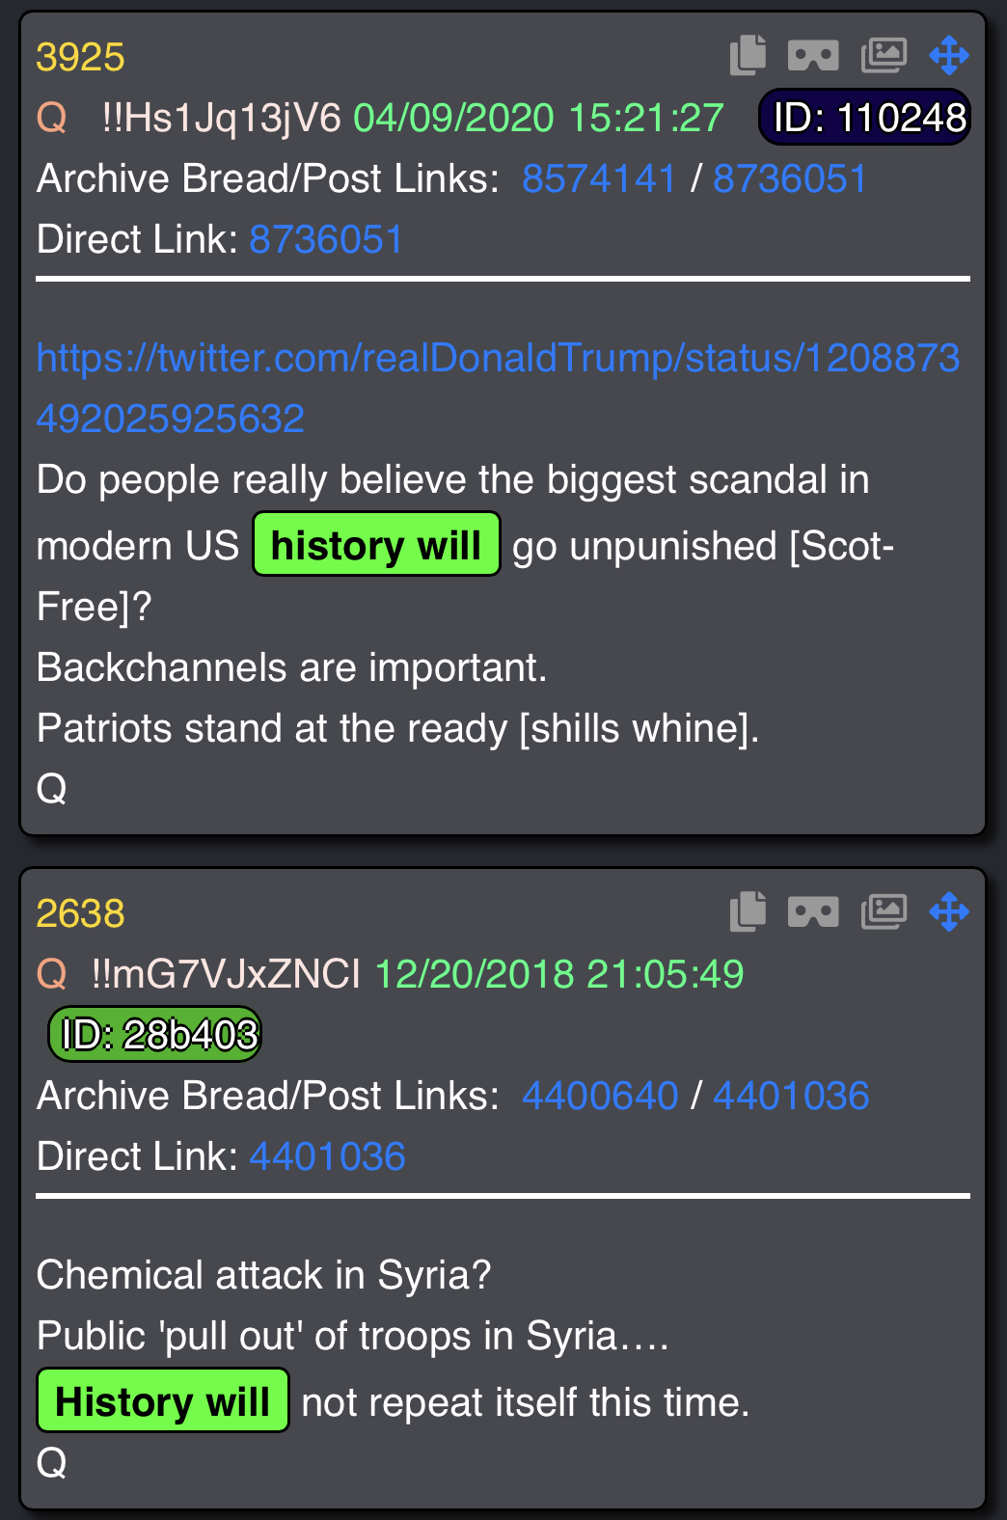Viewport: 1007px width, 1520px height.
Task: Open VR goggles view for post 2638
Action: click(x=813, y=912)
